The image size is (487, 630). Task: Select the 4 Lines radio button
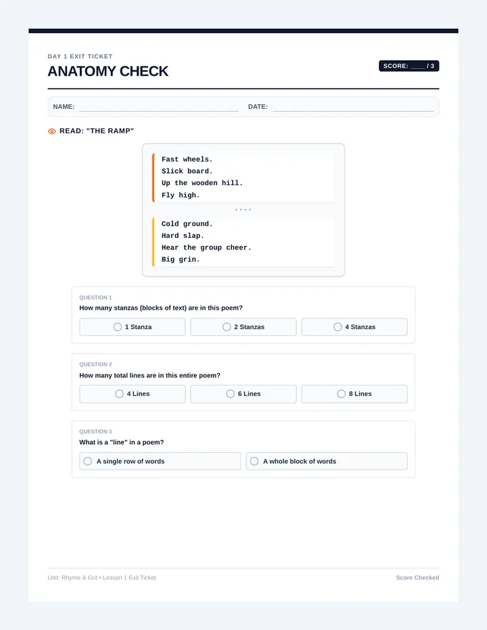point(133,393)
